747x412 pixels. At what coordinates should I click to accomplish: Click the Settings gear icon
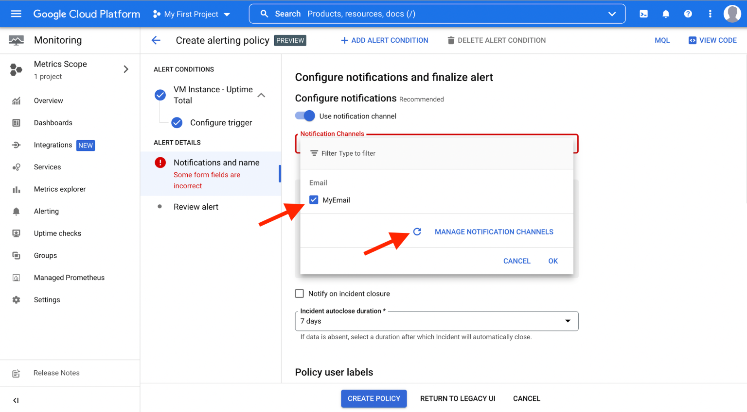point(16,300)
